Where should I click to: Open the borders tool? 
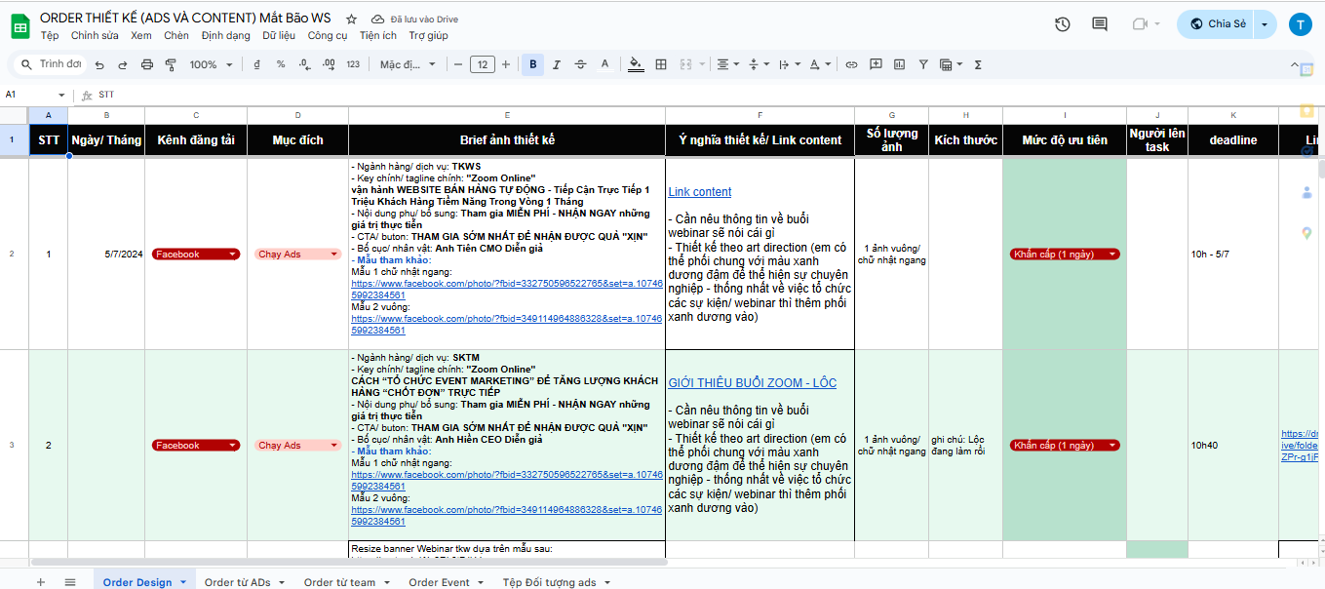661,64
